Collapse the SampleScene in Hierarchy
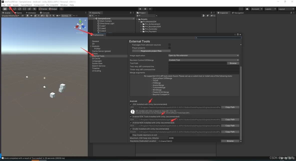 (94, 18)
